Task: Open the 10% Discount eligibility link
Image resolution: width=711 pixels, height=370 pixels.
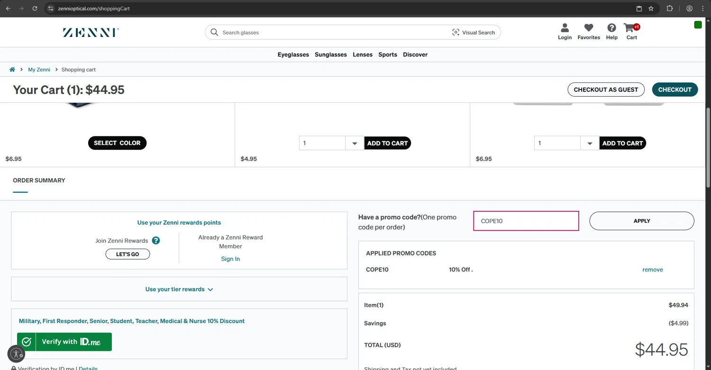Action: [132, 321]
